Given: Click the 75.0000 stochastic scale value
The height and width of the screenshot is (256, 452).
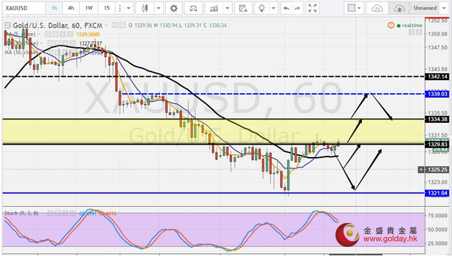Looking at the screenshot, I should pos(438,216).
